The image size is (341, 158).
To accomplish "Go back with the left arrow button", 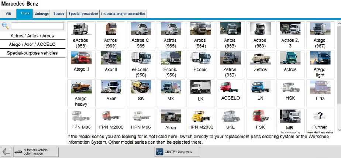I will [6, 152].
